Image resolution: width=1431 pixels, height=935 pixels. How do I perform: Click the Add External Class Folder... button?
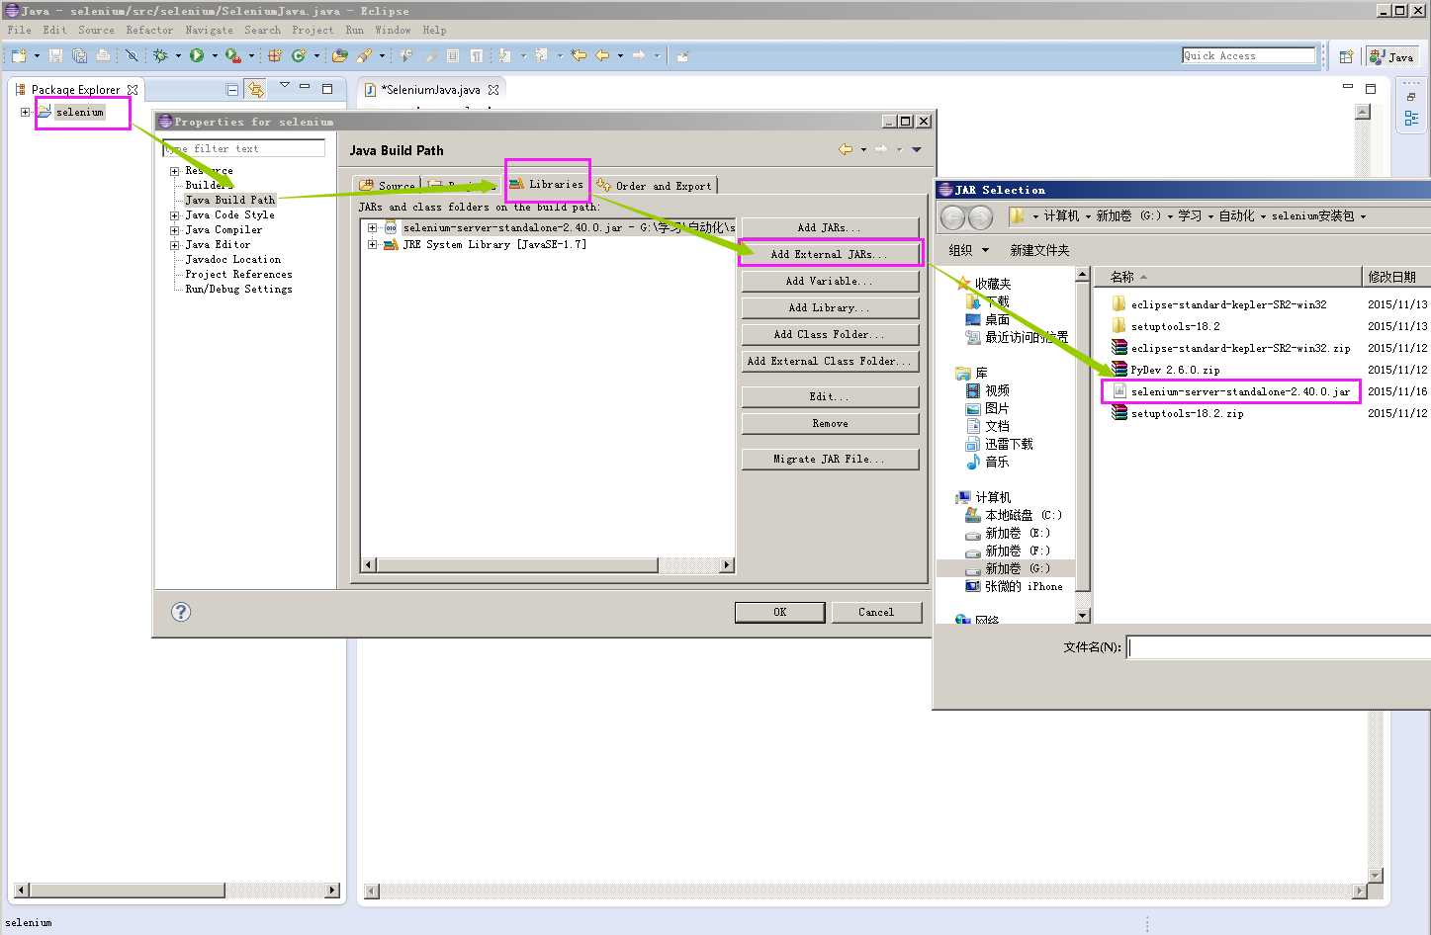click(x=830, y=362)
